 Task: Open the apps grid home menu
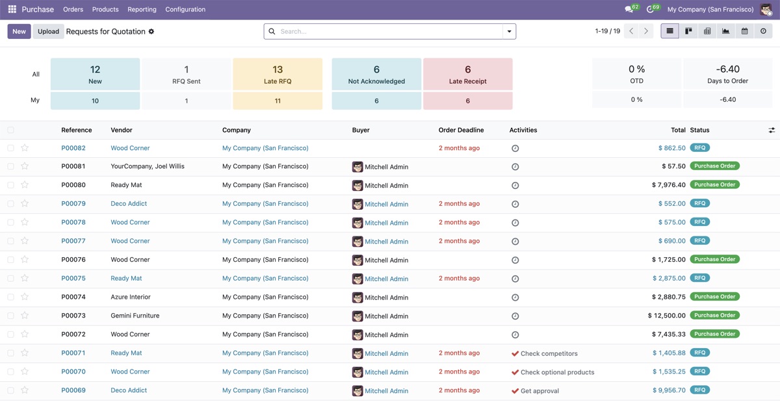pyautogui.click(x=12, y=9)
